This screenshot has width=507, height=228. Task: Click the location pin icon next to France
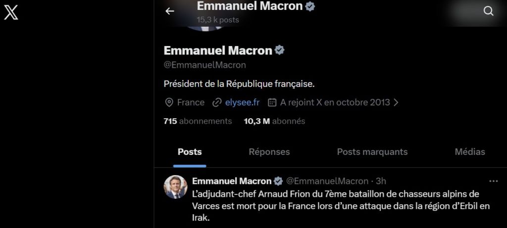tap(169, 102)
